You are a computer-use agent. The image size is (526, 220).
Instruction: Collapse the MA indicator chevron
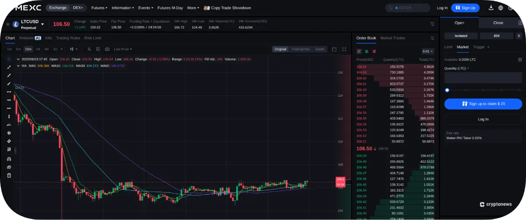click(18, 66)
